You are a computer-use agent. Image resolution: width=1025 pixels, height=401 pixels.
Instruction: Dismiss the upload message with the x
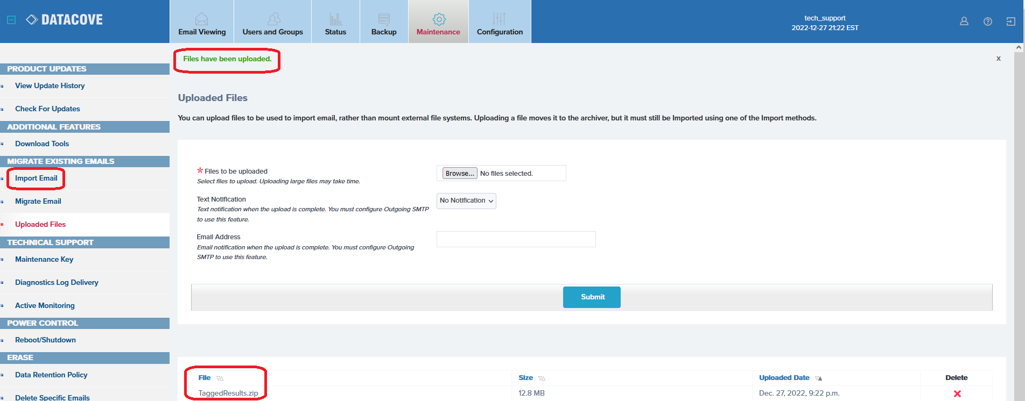998,59
